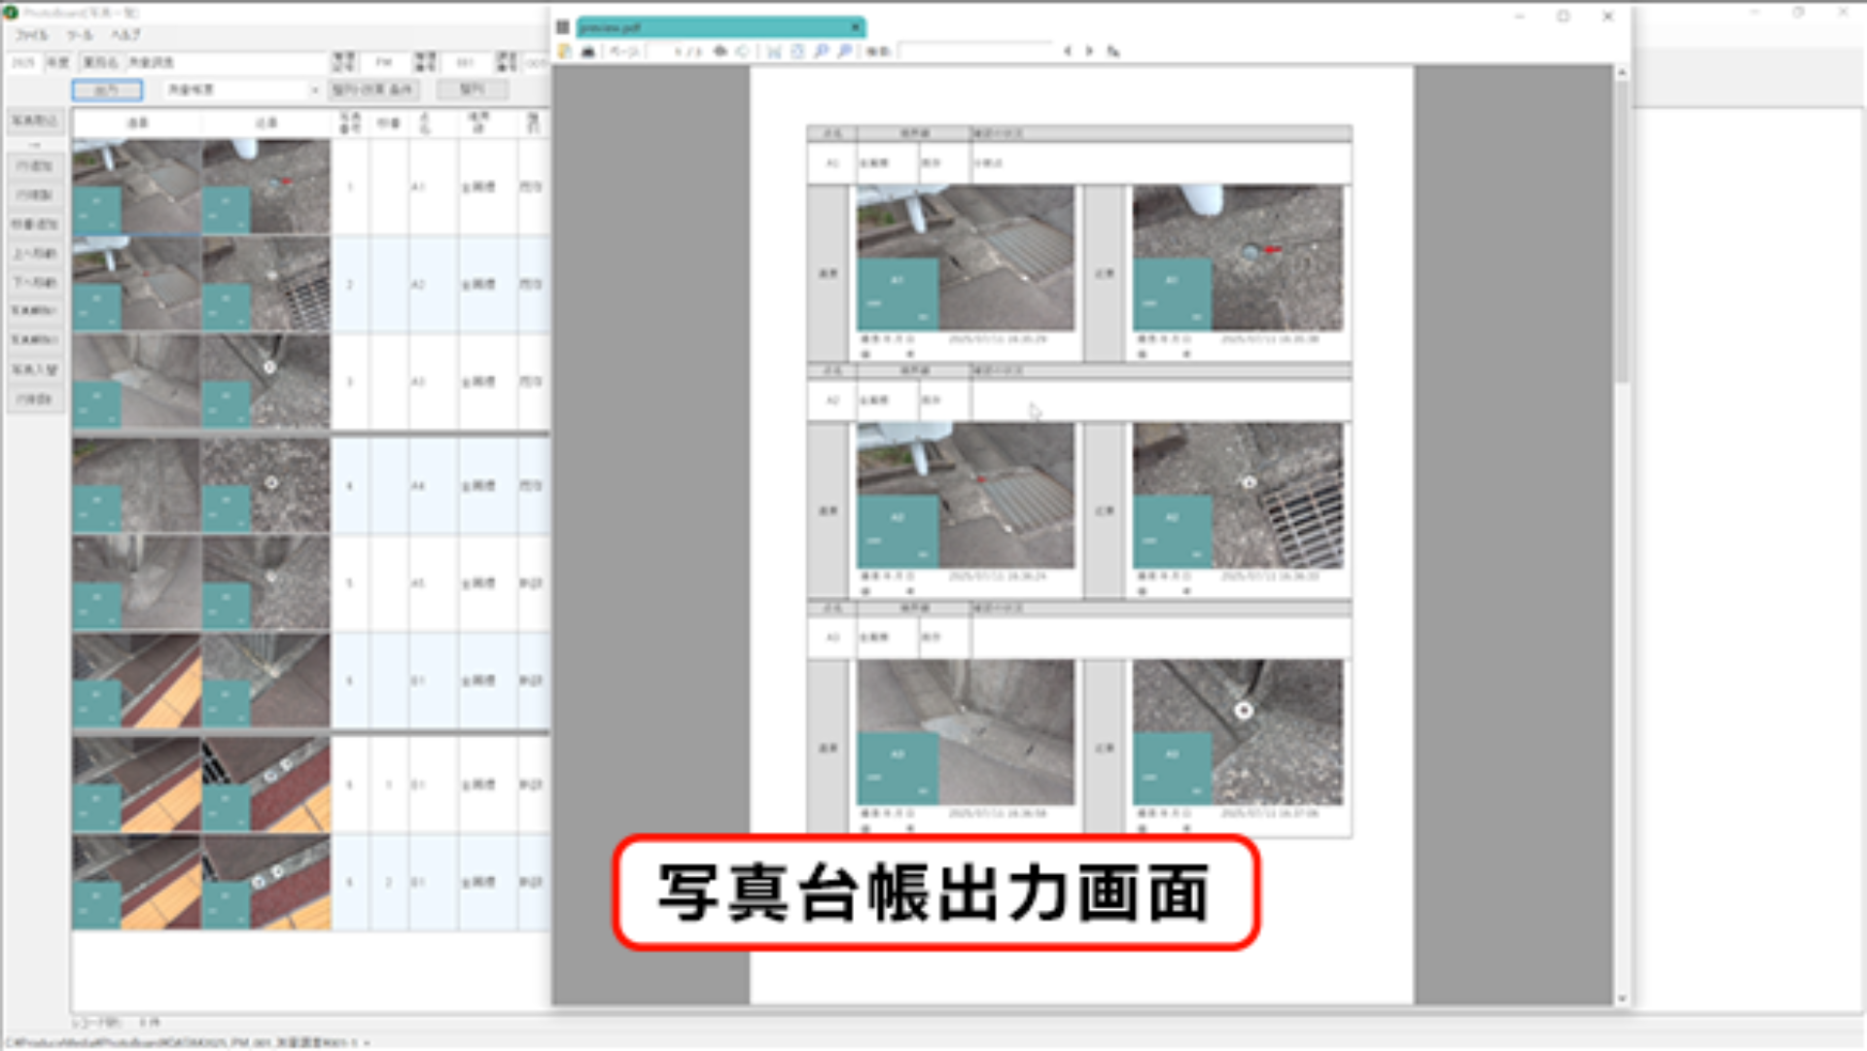This screenshot has width=1867, height=1051.
Task: Click the zoom out magnifier icon
Action: point(845,52)
